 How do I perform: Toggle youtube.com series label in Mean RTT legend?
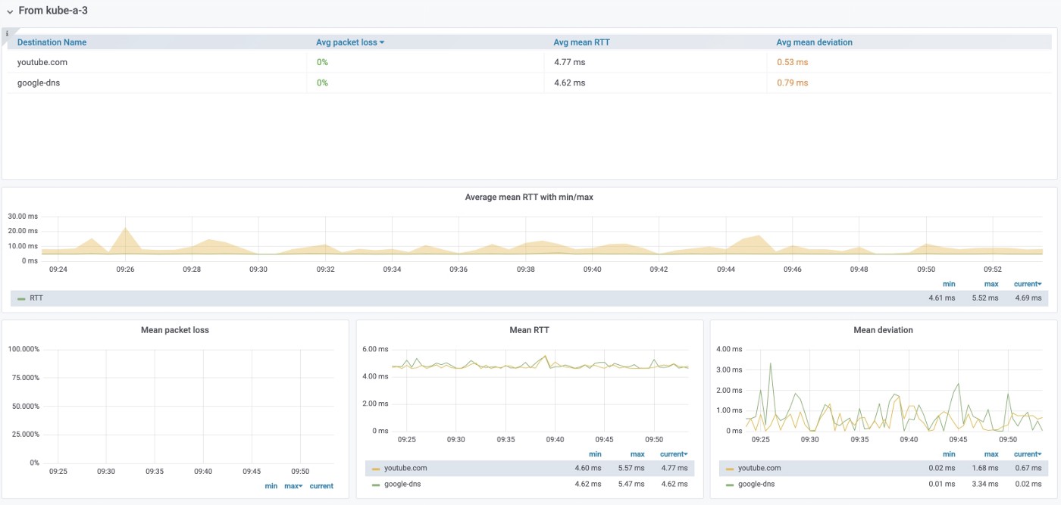(x=405, y=468)
